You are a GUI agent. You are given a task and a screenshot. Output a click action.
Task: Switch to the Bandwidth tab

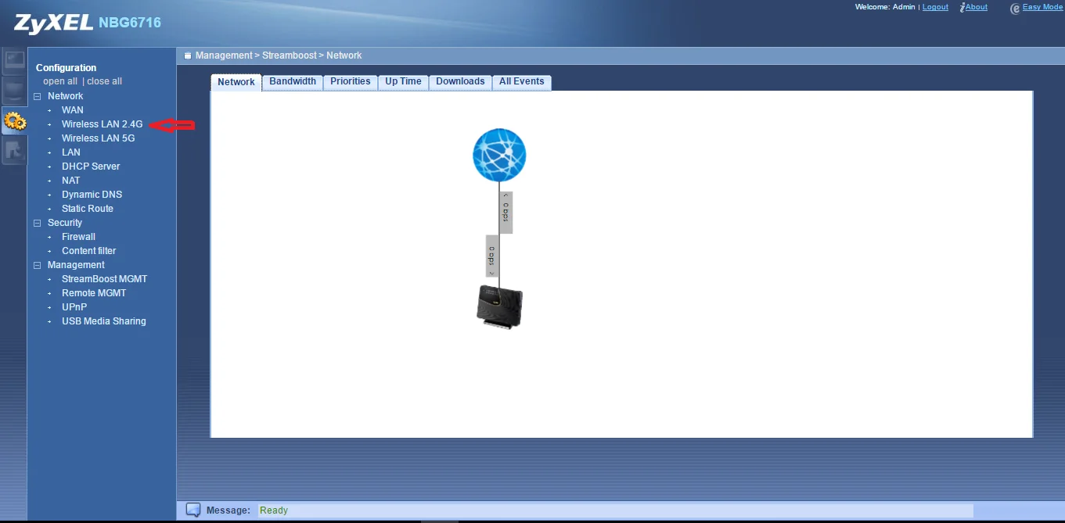(x=293, y=81)
